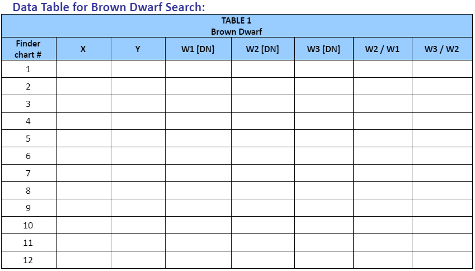Click the W3 [DN] cell in row 9
Screen dimensions: 475x271
pyautogui.click(x=323, y=208)
